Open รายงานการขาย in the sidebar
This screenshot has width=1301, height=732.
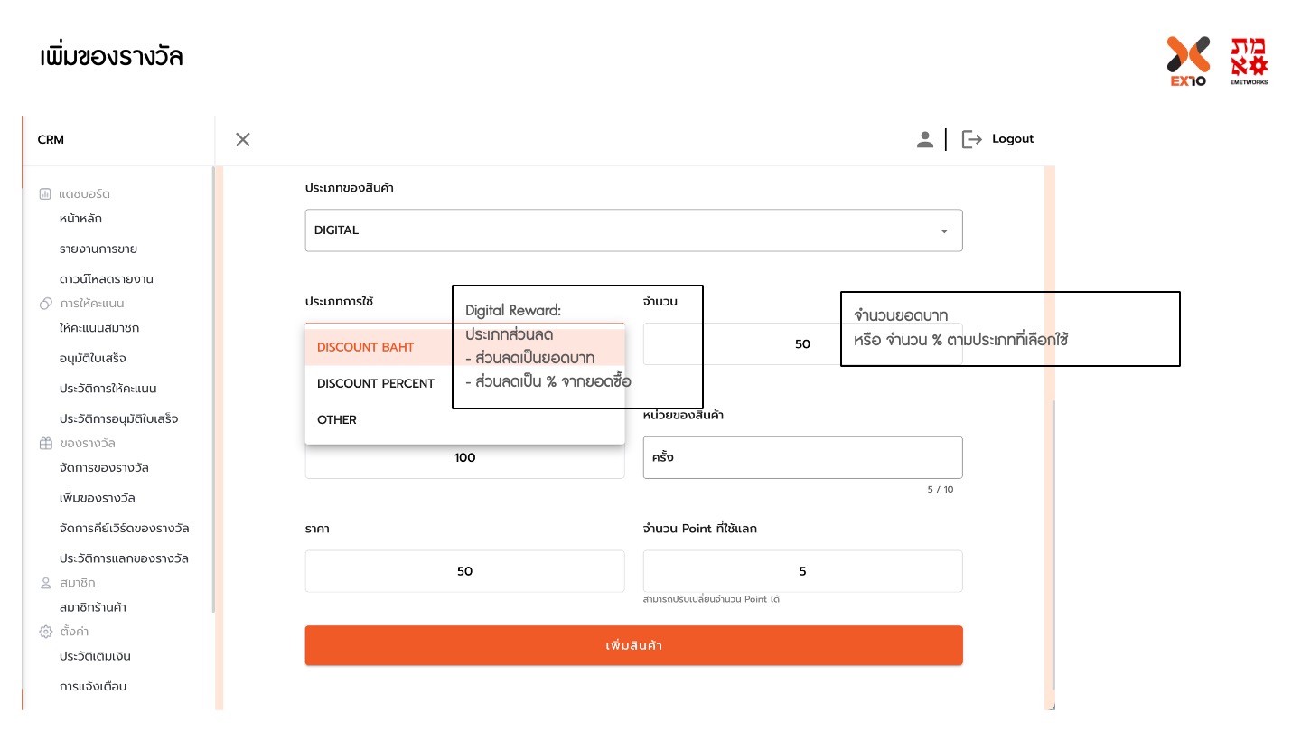[98, 249]
